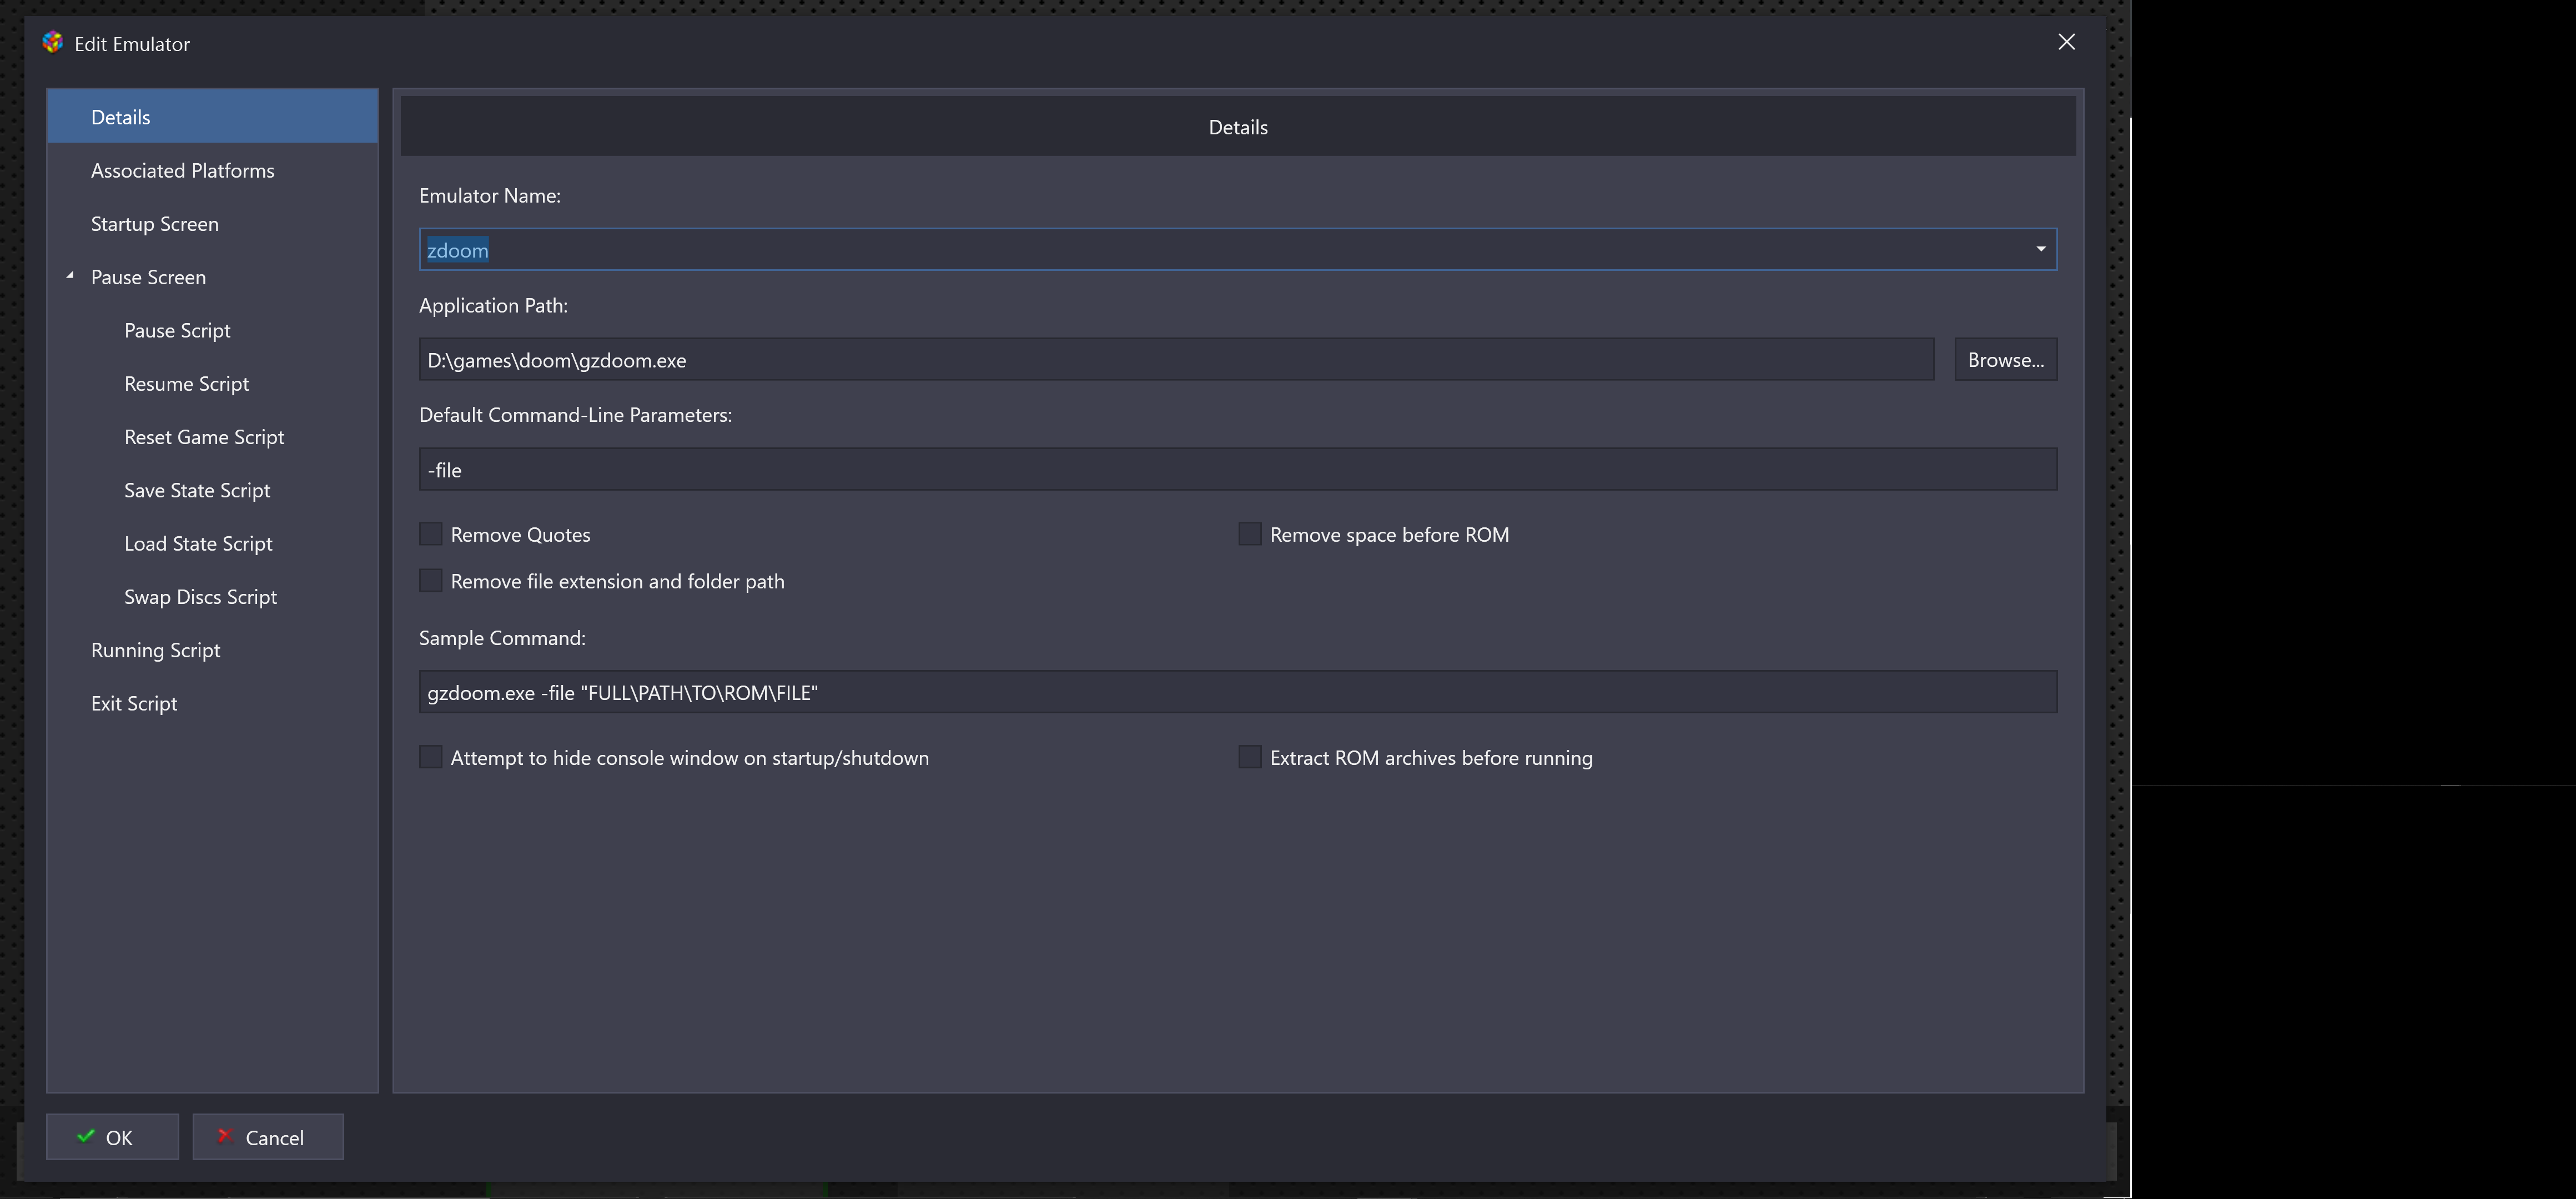2576x1199 pixels.
Task: Enable Remove space before ROM checkbox
Action: click(x=1249, y=534)
